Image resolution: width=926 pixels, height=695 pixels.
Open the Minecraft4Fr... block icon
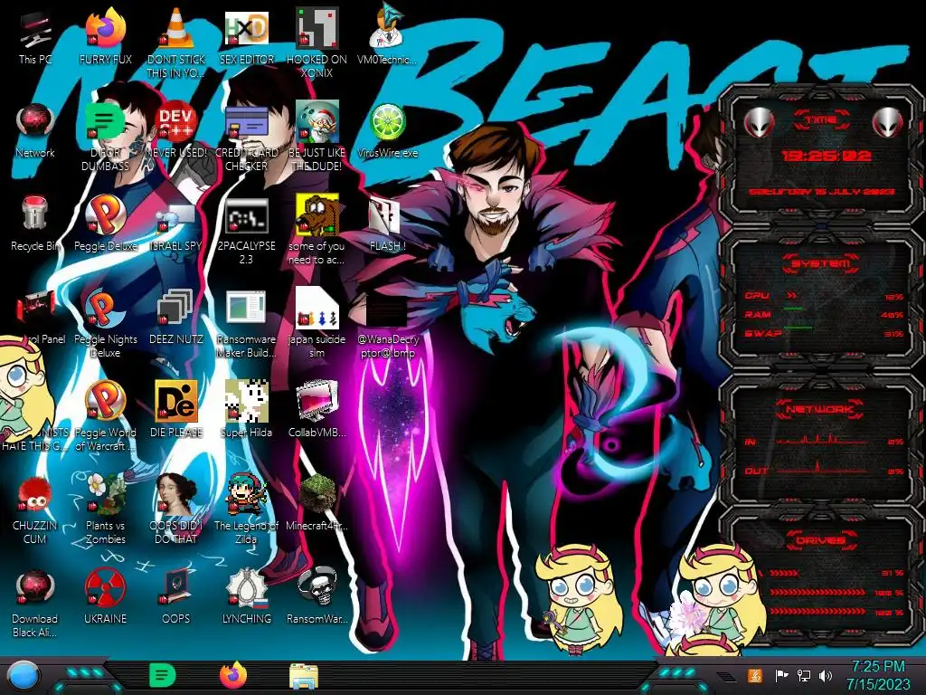pos(317,503)
